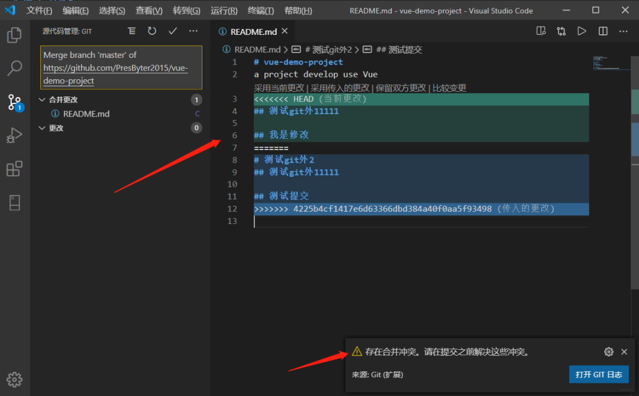Screen dimensions: 639x396
Task: Open notification settings gear icon
Action: [608, 352]
